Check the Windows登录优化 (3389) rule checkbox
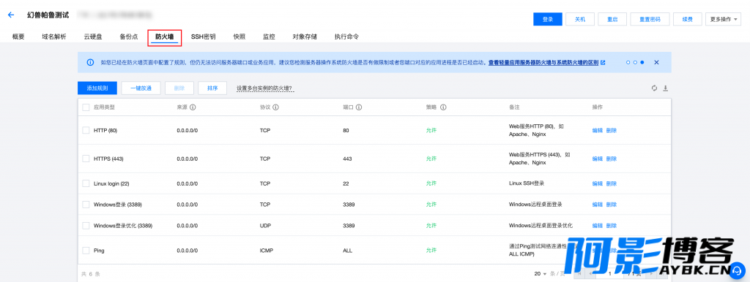Viewport: 750px width, 282px height. pos(86,225)
